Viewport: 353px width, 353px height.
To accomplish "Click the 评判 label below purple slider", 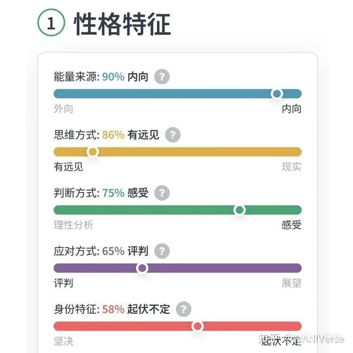I will 64,283.
